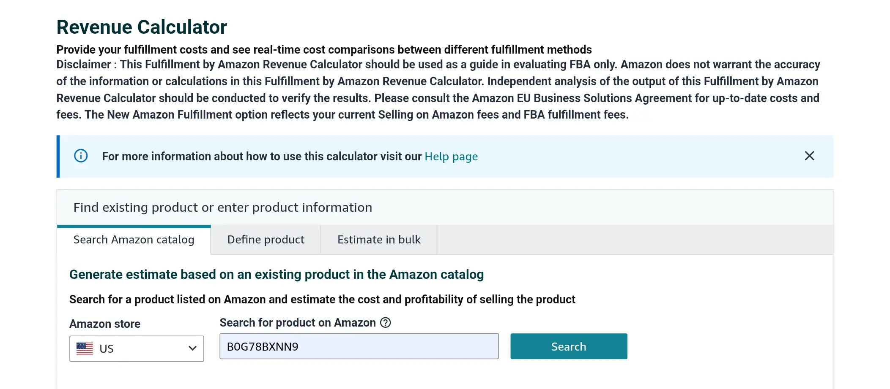Select the ASIN text in the search box
Viewport: 890px width, 389px height.
tap(262, 346)
